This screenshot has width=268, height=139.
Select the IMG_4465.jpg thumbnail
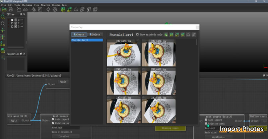(x=124, y=81)
